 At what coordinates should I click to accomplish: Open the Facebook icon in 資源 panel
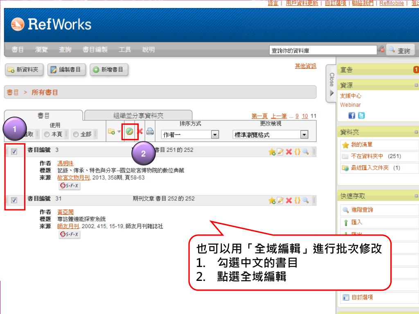351,115
